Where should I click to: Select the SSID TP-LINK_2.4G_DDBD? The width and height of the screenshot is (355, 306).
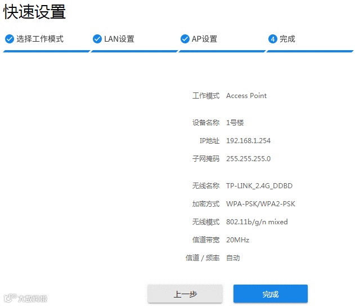tap(259, 186)
